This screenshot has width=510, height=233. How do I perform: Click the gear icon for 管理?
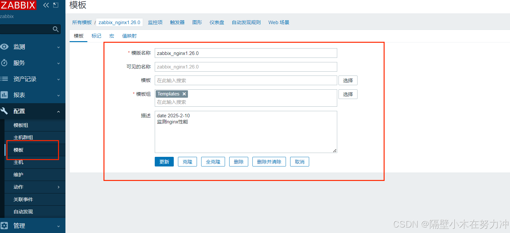4,226
